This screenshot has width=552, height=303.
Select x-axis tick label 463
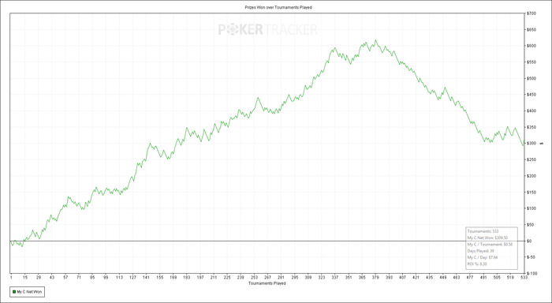coord(457,277)
